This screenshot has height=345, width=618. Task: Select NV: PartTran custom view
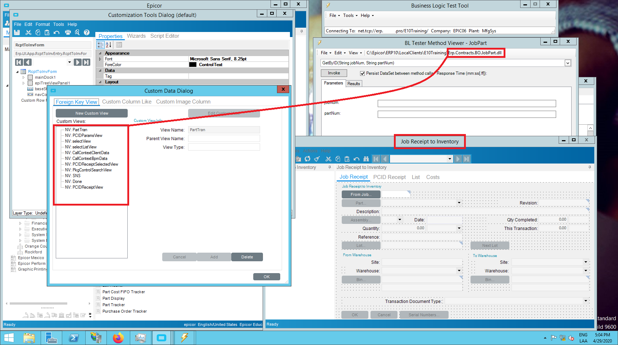click(76, 130)
